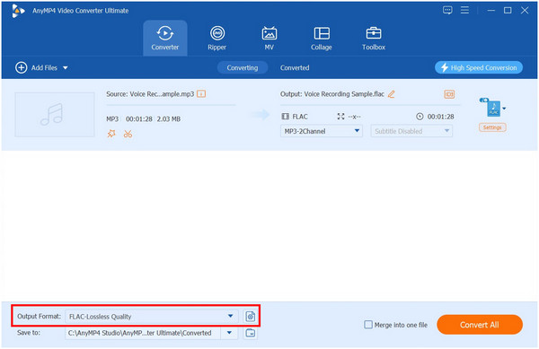Show the Converting list
The image size is (539, 349).
tap(243, 67)
